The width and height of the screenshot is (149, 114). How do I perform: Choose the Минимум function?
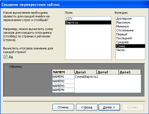130,26
